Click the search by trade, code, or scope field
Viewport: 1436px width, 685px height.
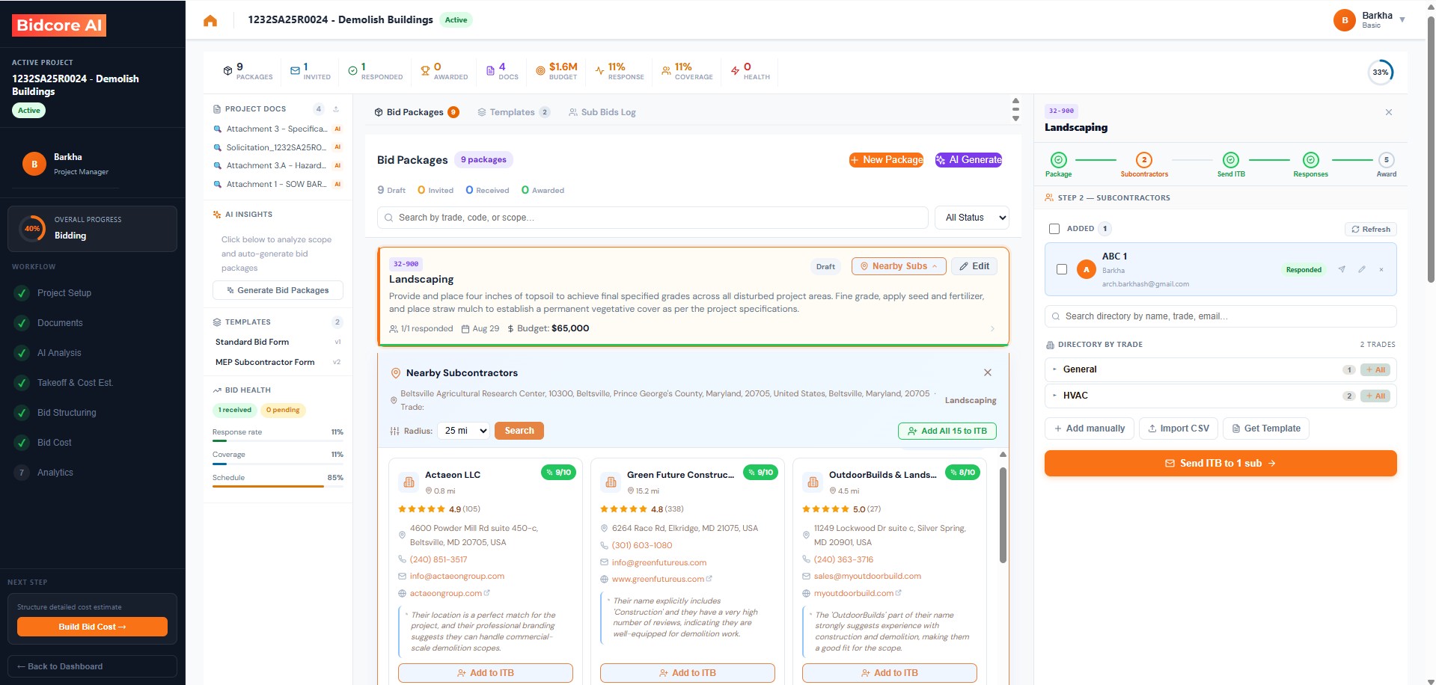(x=651, y=217)
